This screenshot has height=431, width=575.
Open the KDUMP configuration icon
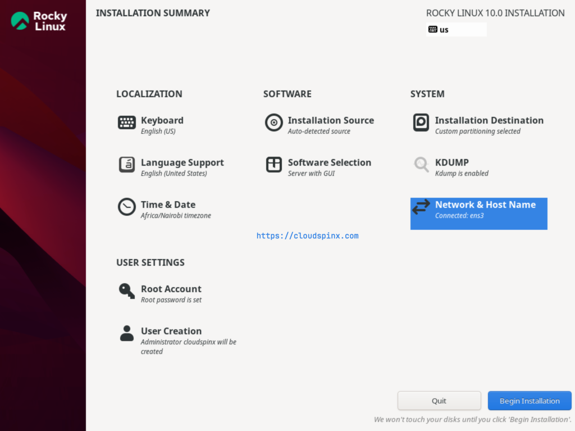pos(421,164)
